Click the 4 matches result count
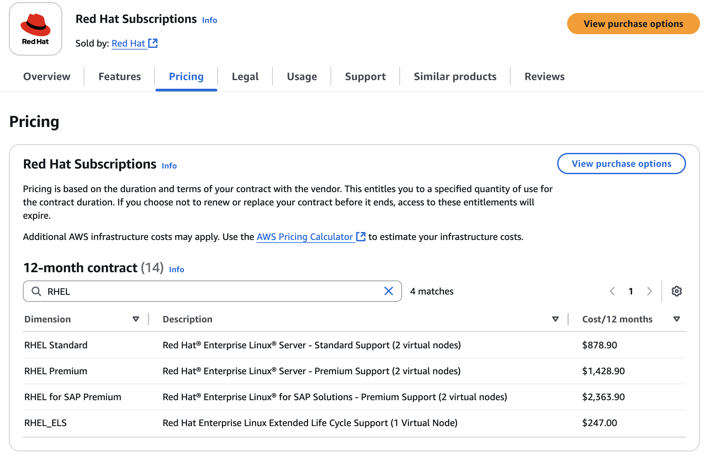The width and height of the screenshot is (705, 458). click(x=432, y=291)
